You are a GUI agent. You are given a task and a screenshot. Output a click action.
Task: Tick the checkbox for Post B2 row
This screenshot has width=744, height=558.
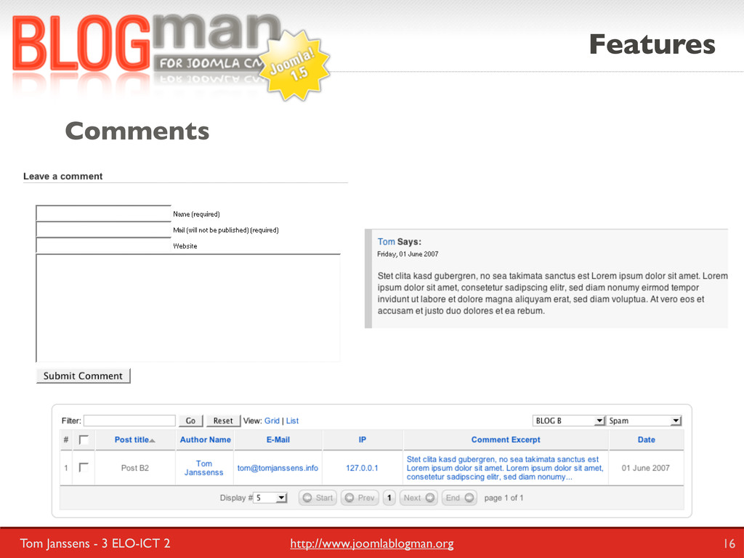(84, 467)
